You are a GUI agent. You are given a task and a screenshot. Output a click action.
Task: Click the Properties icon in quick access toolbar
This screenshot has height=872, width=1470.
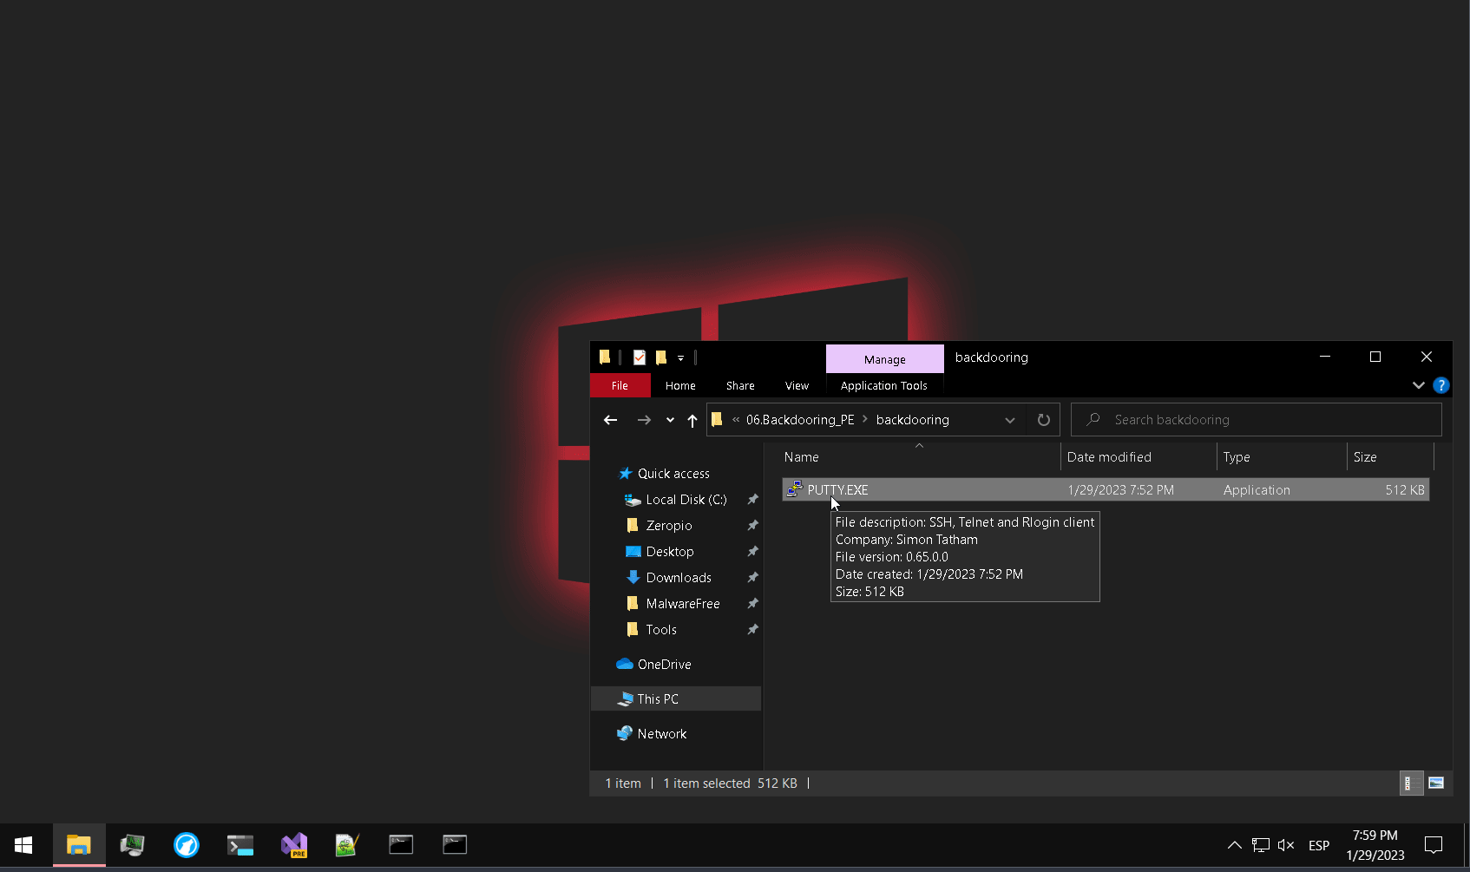[640, 357]
